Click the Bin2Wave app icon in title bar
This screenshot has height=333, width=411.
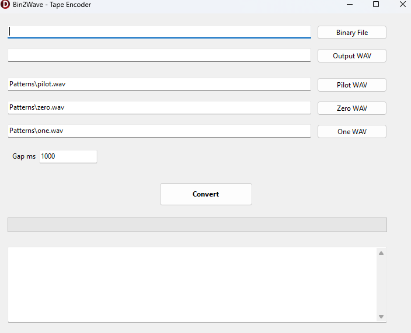click(5, 5)
